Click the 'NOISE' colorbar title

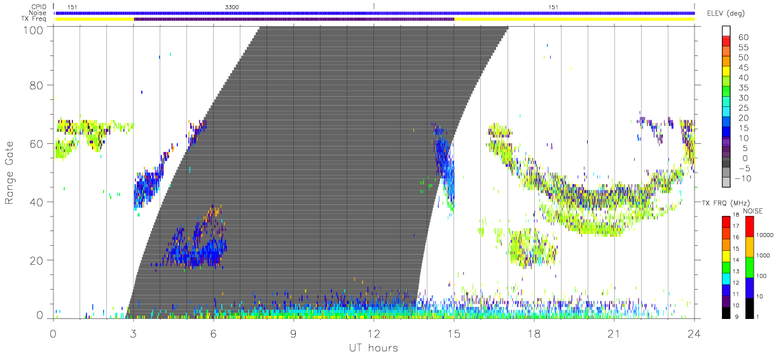(x=754, y=210)
